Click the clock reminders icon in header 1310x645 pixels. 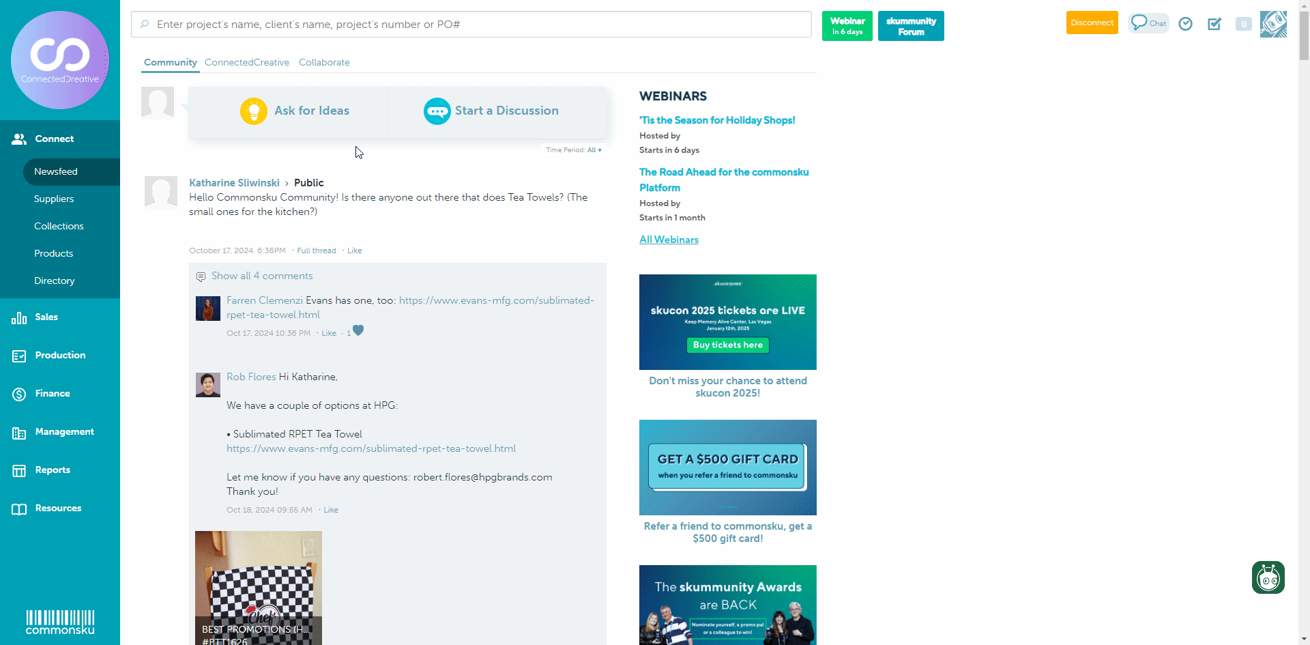[x=1186, y=24]
